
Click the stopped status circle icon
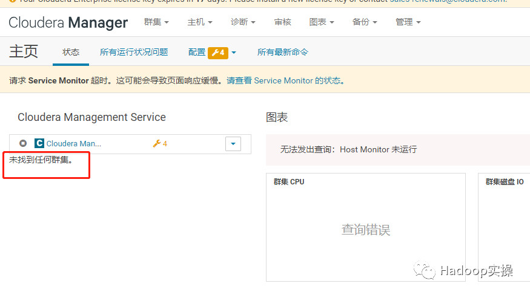coord(23,143)
